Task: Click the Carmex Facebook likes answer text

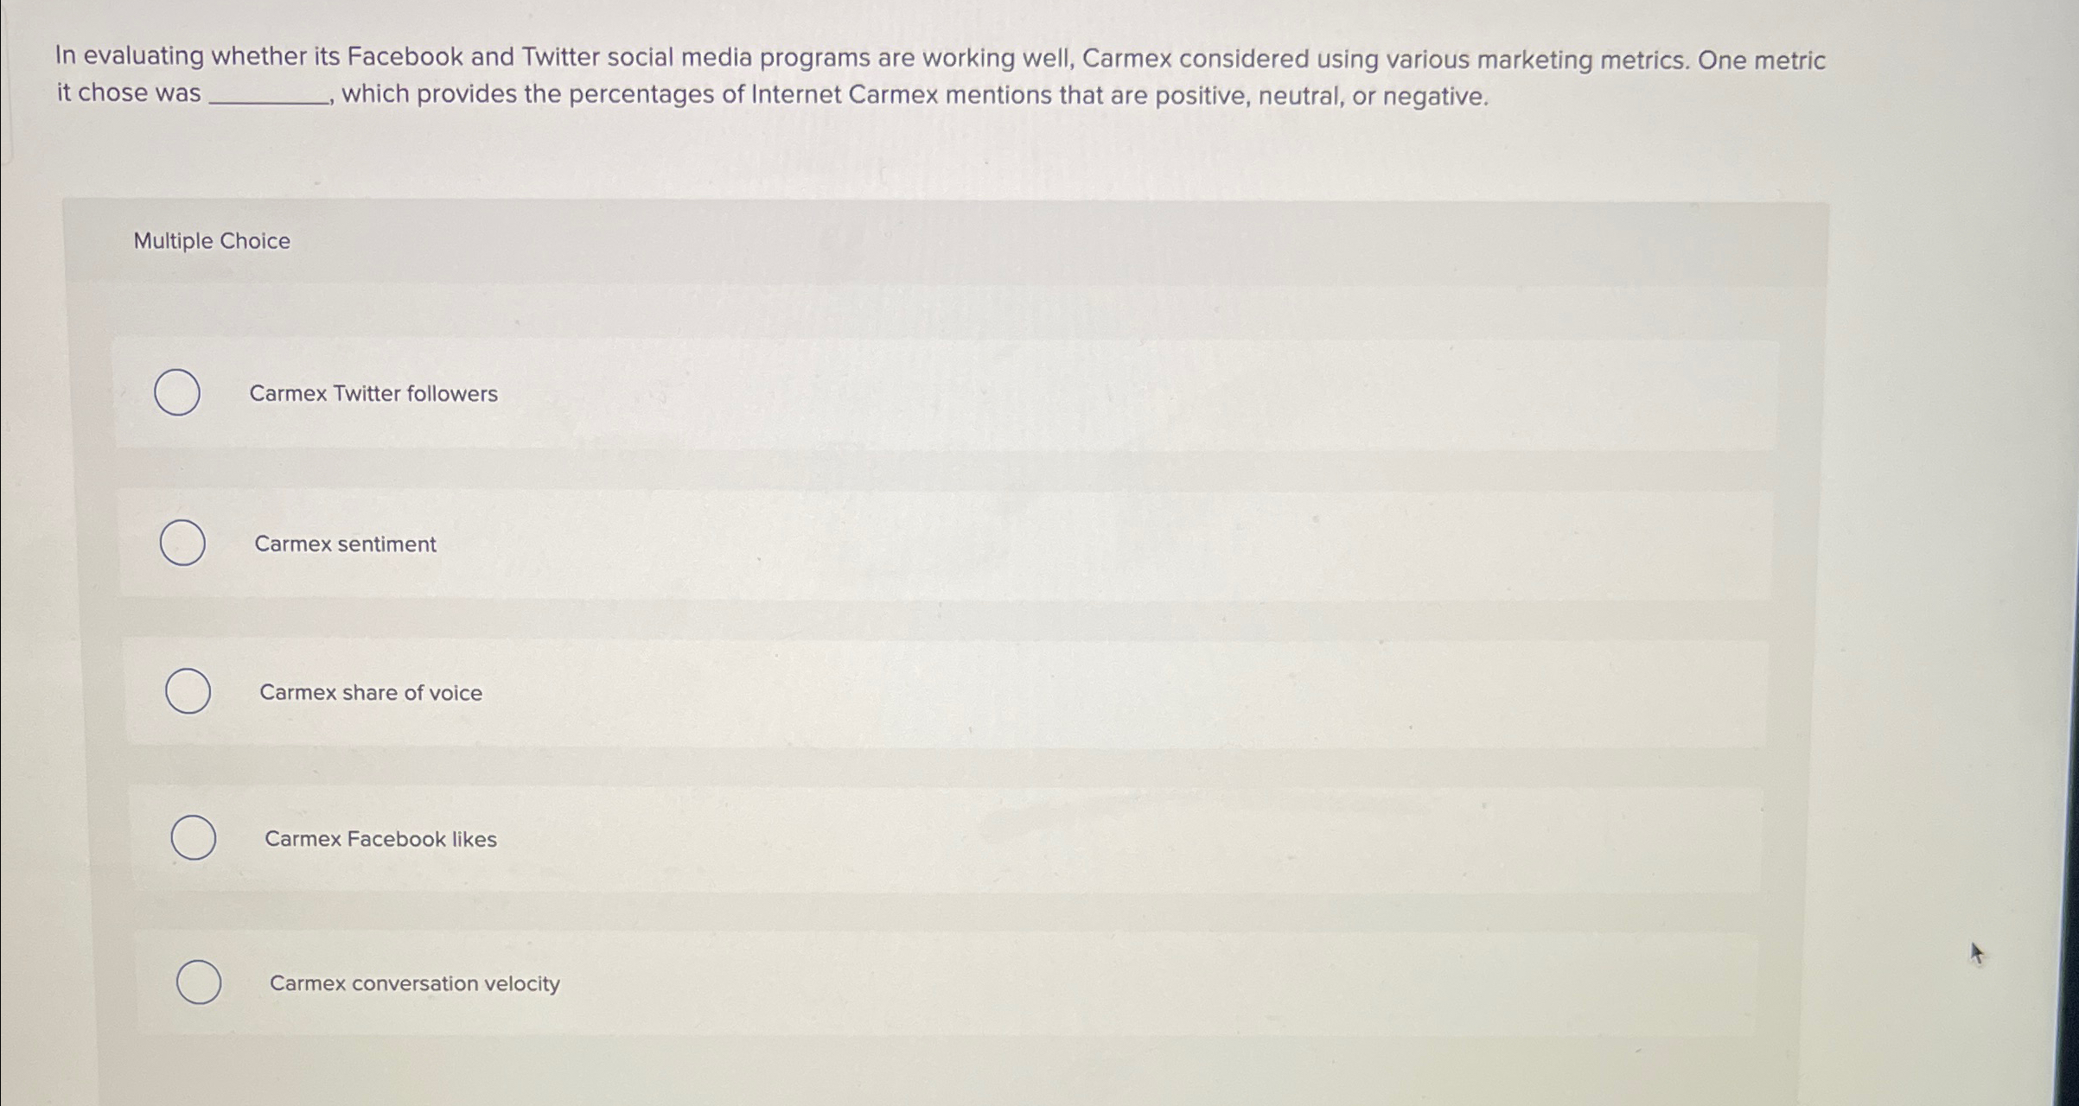Action: tap(379, 839)
